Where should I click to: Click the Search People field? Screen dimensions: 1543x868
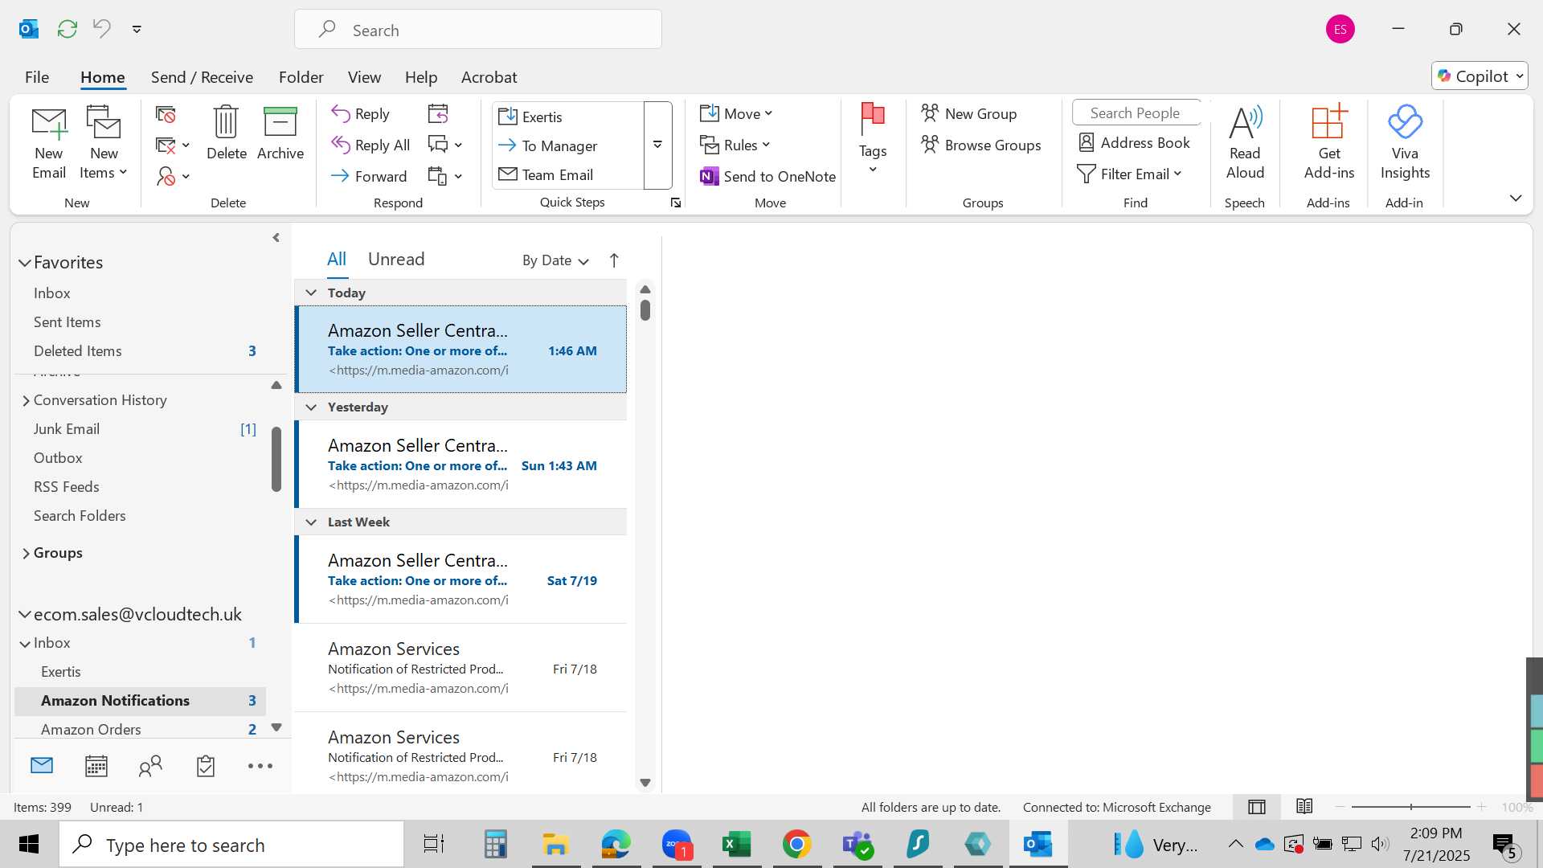point(1137,113)
